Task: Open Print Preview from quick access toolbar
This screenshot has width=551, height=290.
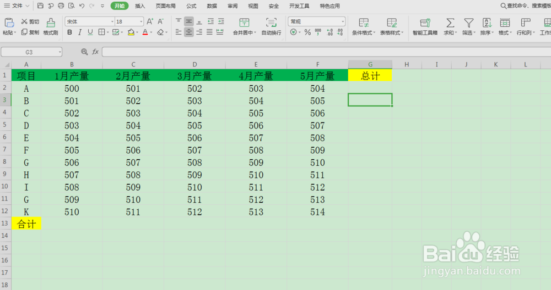Action: coord(71,5)
